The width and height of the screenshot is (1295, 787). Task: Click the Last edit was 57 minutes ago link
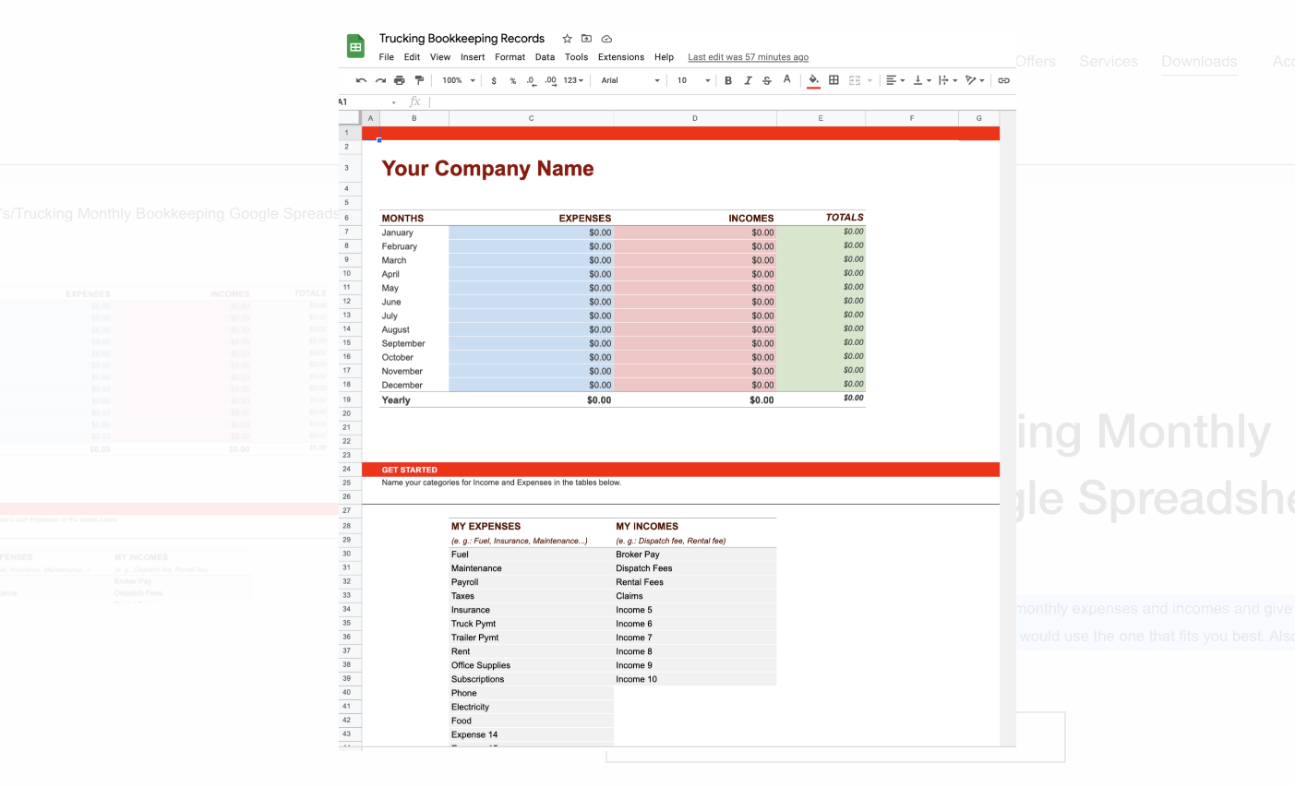pyautogui.click(x=748, y=56)
